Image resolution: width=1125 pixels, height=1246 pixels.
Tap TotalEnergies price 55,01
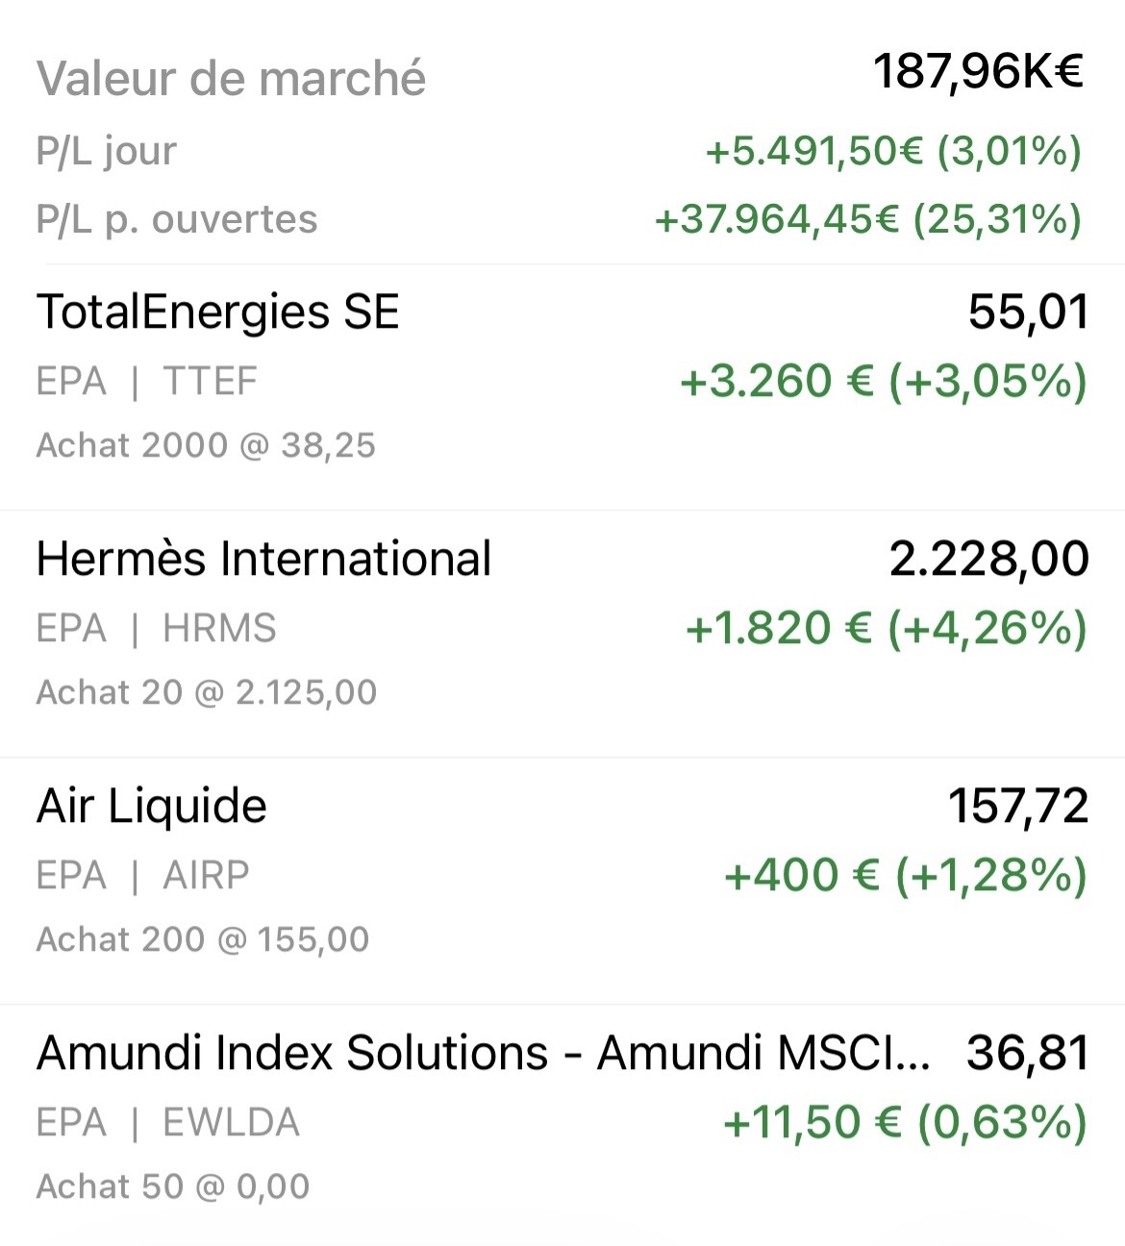pos(1028,312)
